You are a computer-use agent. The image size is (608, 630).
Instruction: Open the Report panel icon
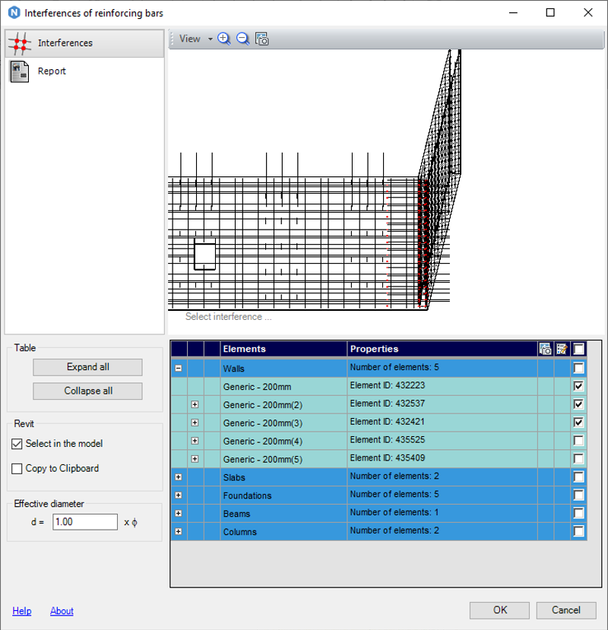coord(20,71)
